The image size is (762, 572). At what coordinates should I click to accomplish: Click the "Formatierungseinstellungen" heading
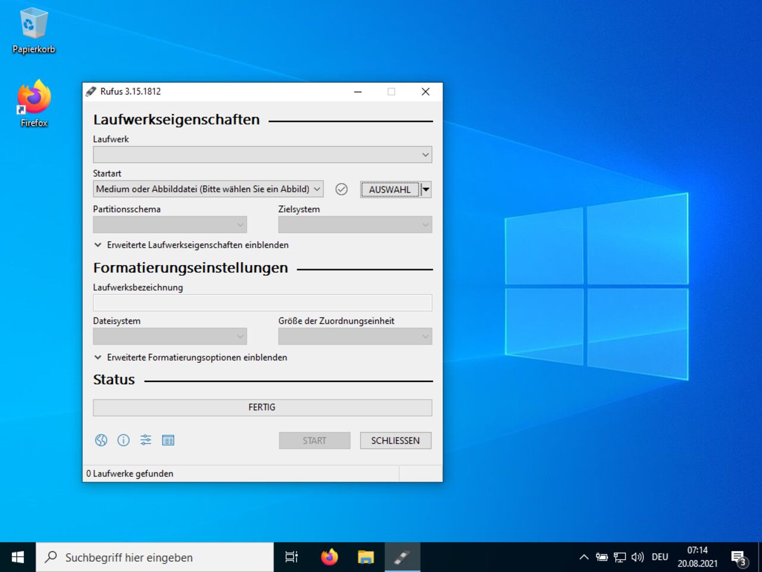[x=190, y=268]
